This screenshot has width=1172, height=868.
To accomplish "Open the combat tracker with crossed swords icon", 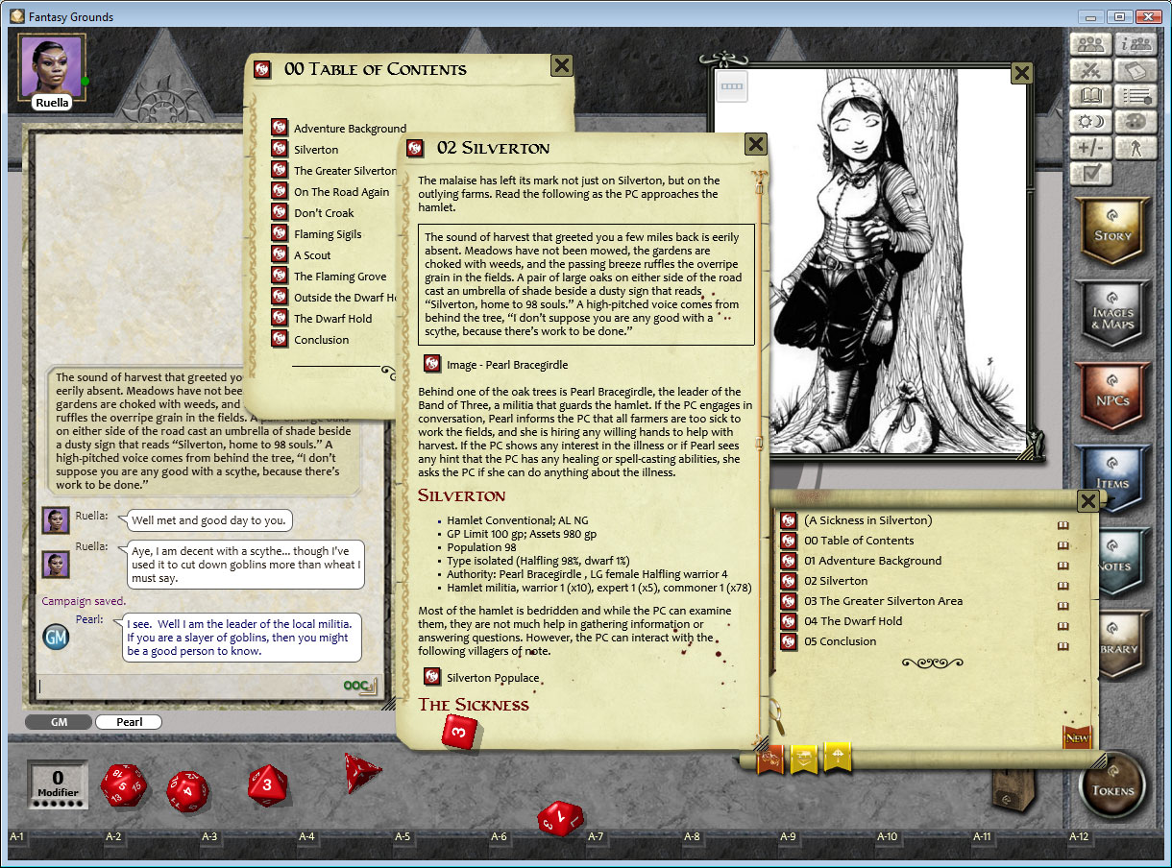I will click(x=1090, y=71).
